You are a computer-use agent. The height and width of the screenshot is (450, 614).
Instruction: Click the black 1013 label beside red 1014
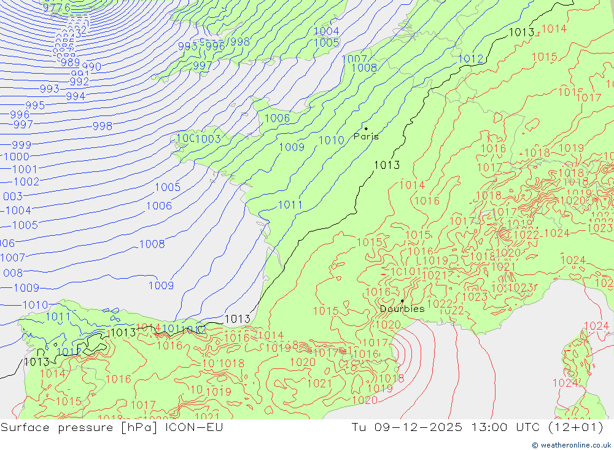521,33
